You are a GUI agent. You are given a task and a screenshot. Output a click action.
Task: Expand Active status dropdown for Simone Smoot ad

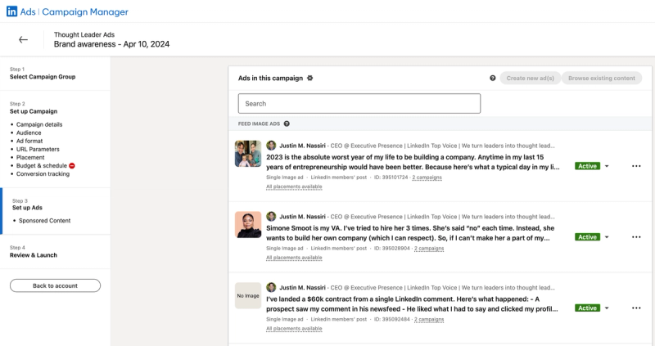coord(607,237)
